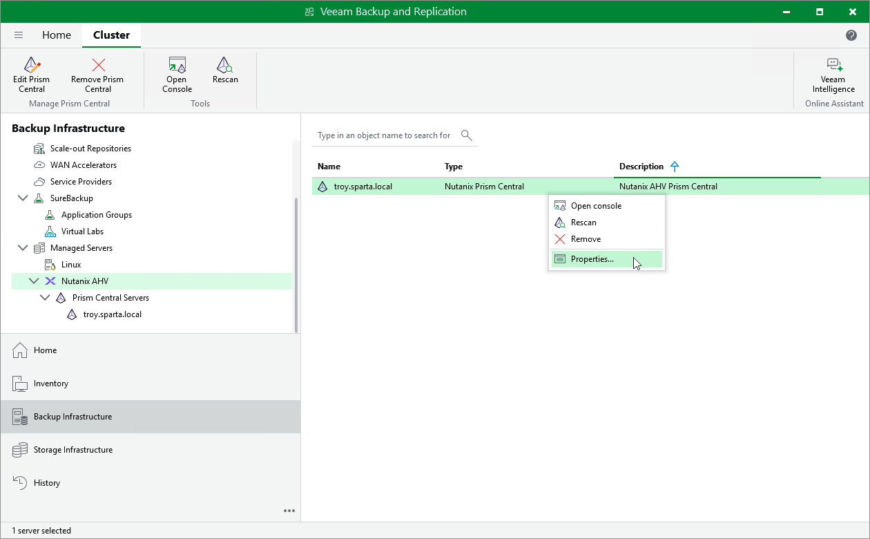Open navigation pane overflow dots
This screenshot has height=539, width=870.
pos(289,511)
